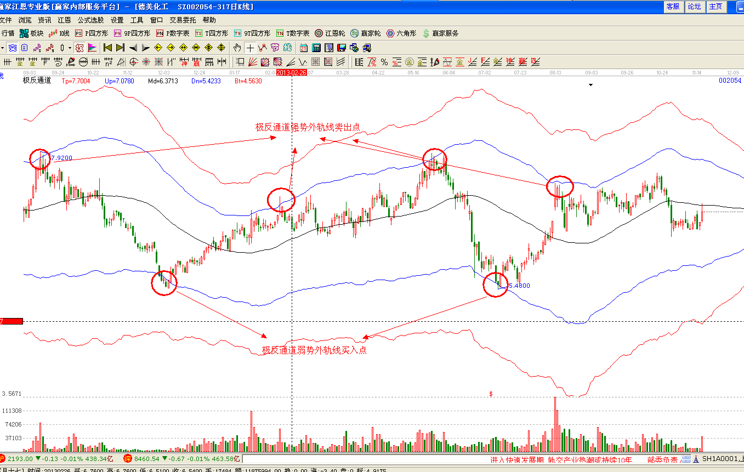
Task: Click the 客服 button
Action: [x=673, y=7]
